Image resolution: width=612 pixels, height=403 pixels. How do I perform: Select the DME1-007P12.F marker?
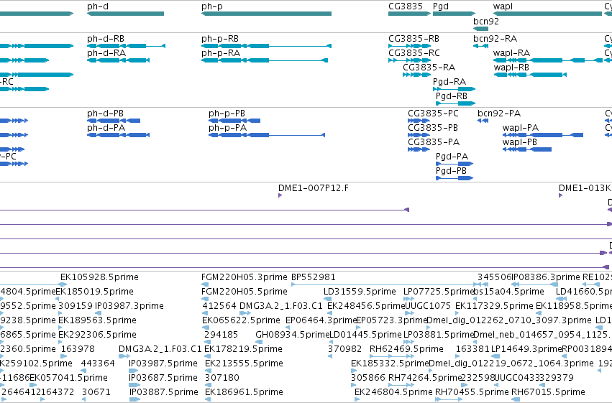tap(280, 195)
